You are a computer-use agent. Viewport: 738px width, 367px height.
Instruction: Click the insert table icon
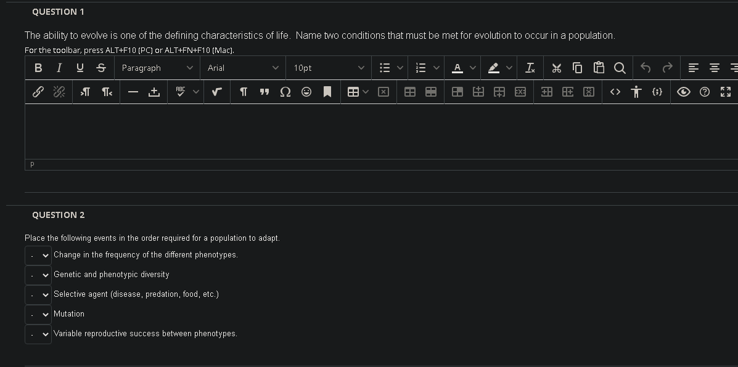[x=353, y=92]
